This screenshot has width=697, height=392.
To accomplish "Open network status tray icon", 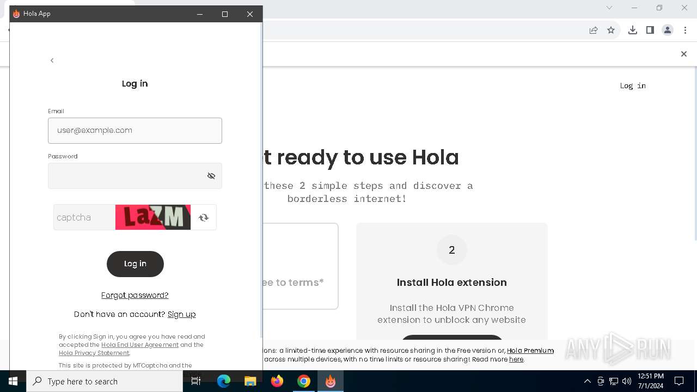I will (614, 381).
